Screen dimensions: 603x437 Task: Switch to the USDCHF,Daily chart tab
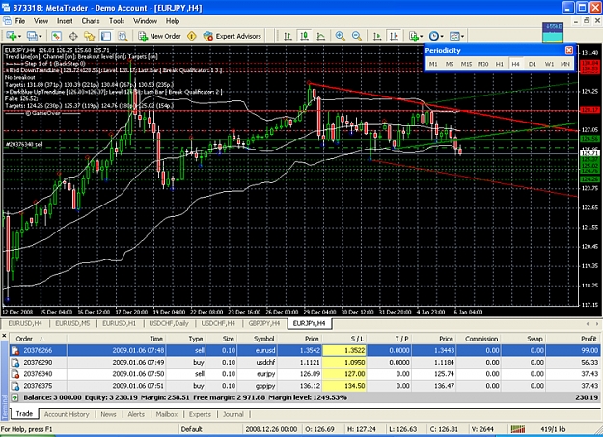pos(169,323)
